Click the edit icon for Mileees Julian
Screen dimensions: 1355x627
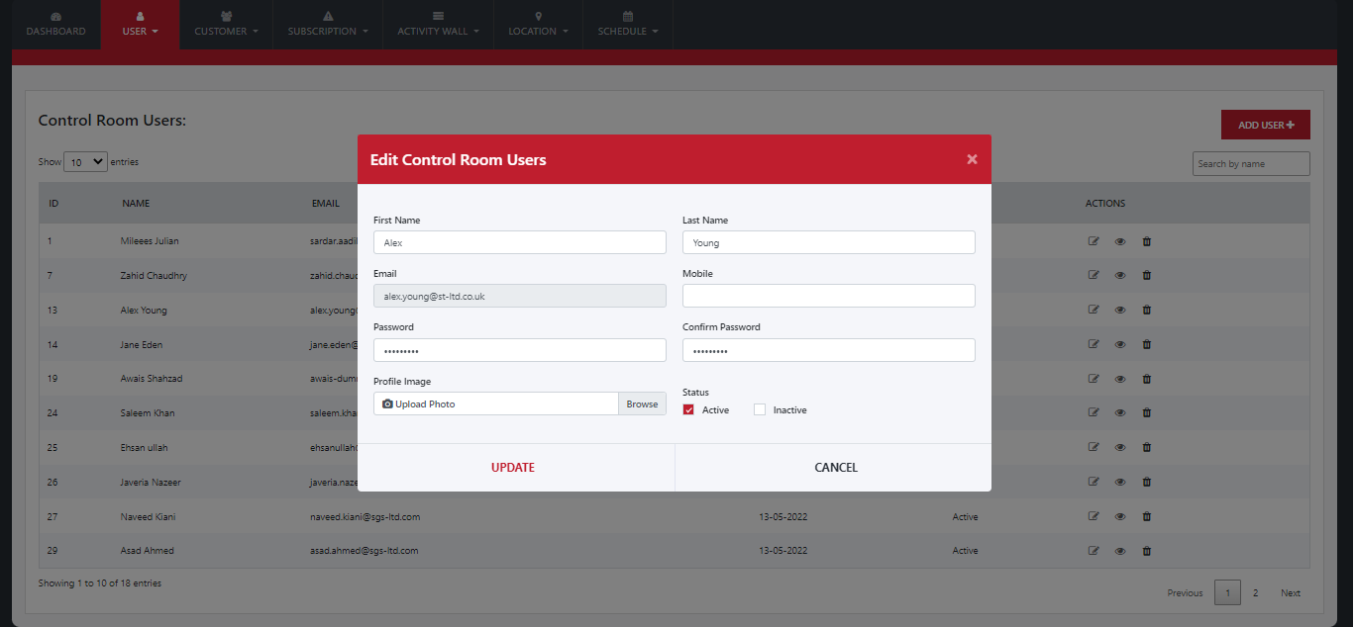pos(1094,241)
